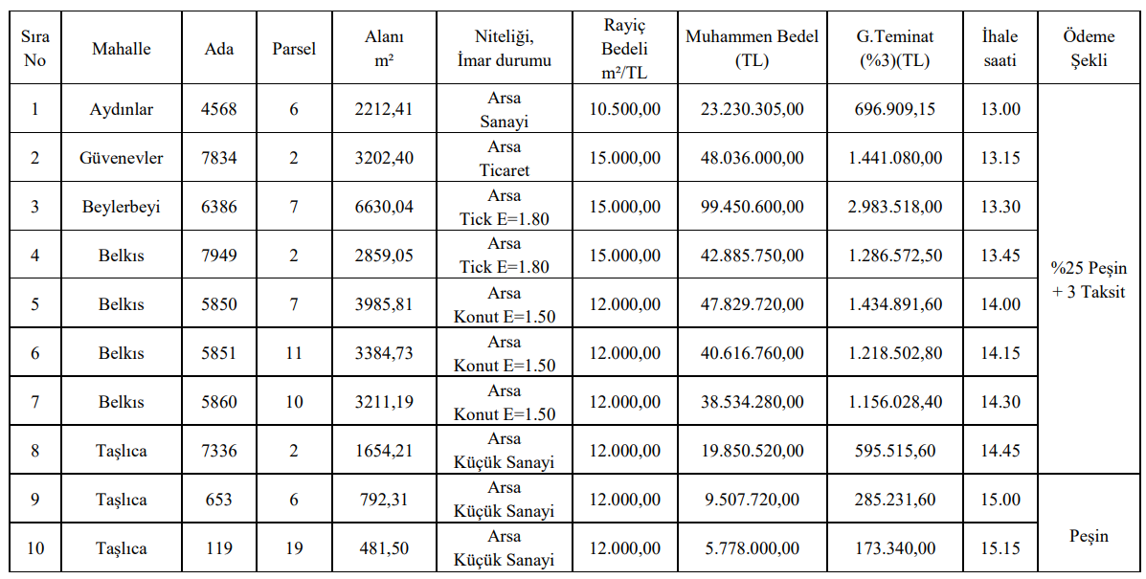
Task: Click the Arsa Sanayi cell in row 1
Action: tap(504, 109)
